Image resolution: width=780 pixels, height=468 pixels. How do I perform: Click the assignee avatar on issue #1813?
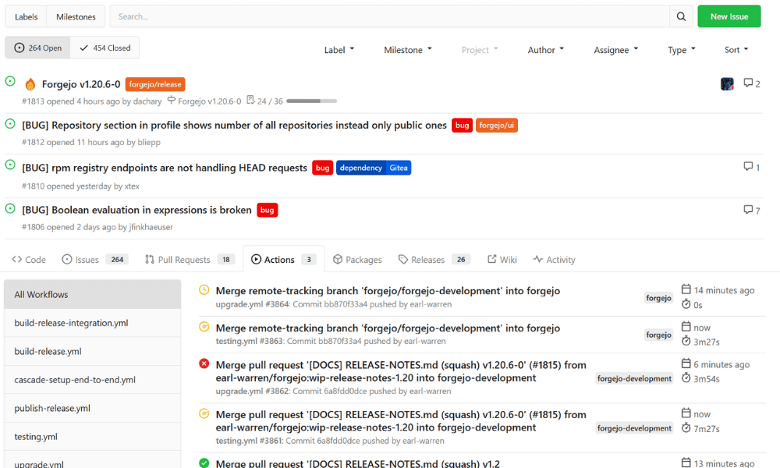tap(727, 84)
